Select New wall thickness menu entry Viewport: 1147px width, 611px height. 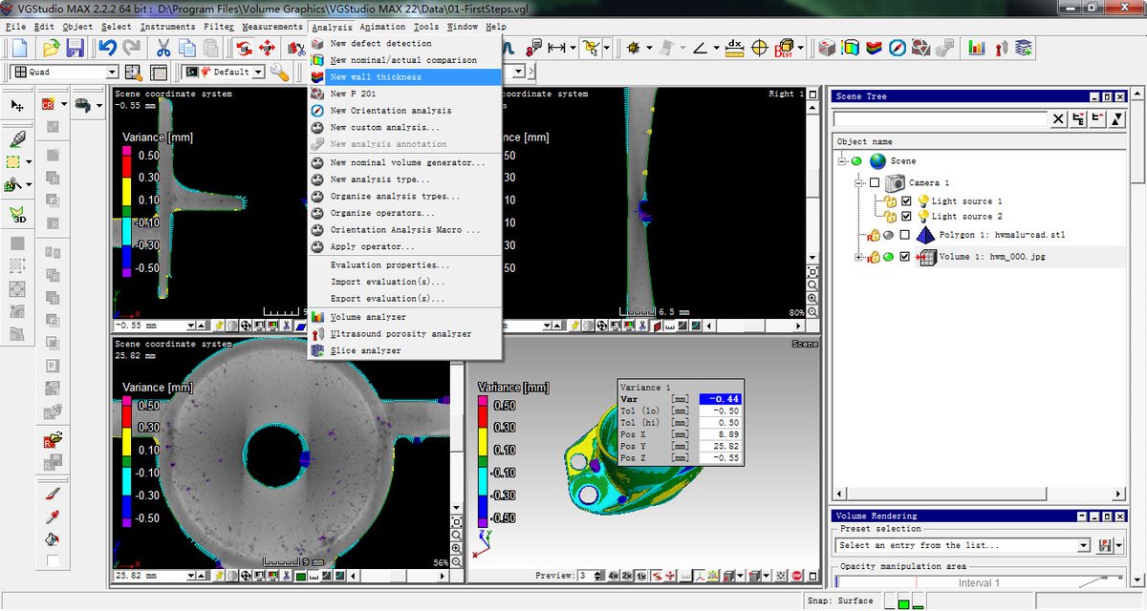[x=405, y=77]
